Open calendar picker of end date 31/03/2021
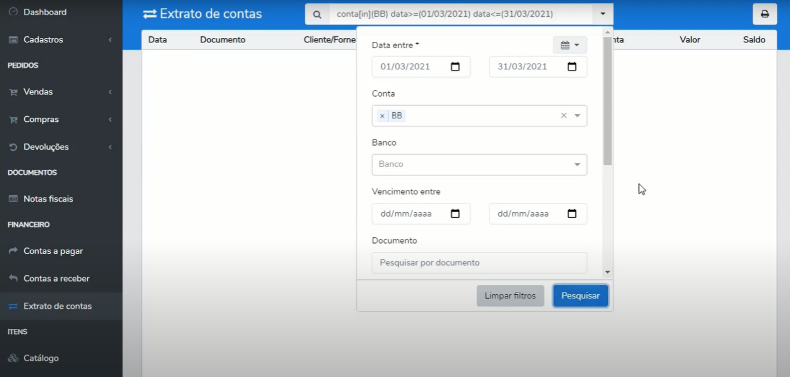 (x=572, y=66)
